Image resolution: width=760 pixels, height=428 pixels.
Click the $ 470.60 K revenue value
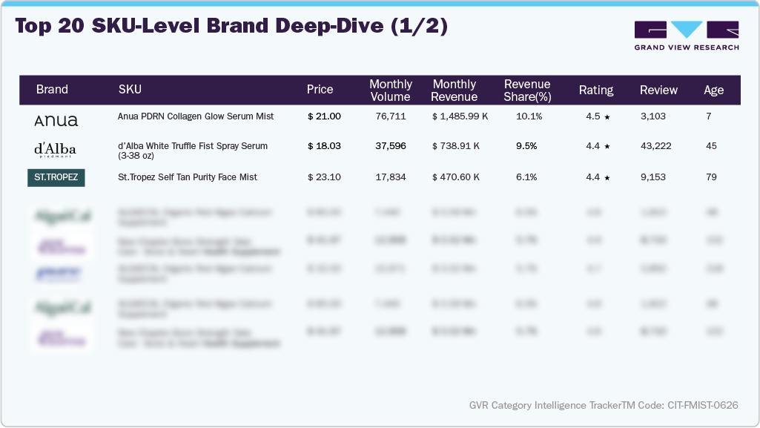pos(455,177)
